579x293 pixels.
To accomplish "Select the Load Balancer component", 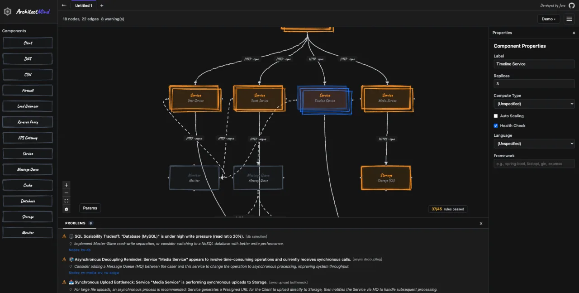I will click(28, 106).
